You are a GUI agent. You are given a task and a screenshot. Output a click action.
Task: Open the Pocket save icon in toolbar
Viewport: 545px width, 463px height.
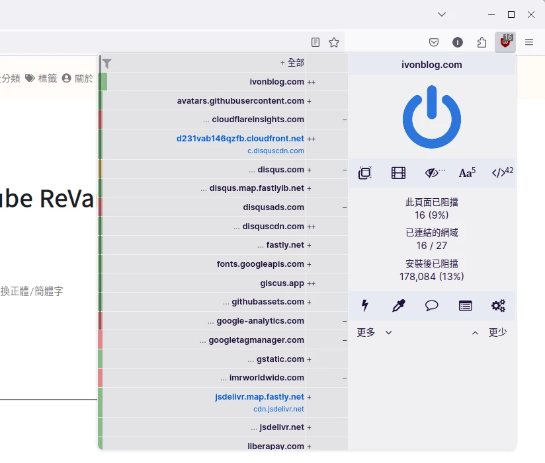[434, 42]
